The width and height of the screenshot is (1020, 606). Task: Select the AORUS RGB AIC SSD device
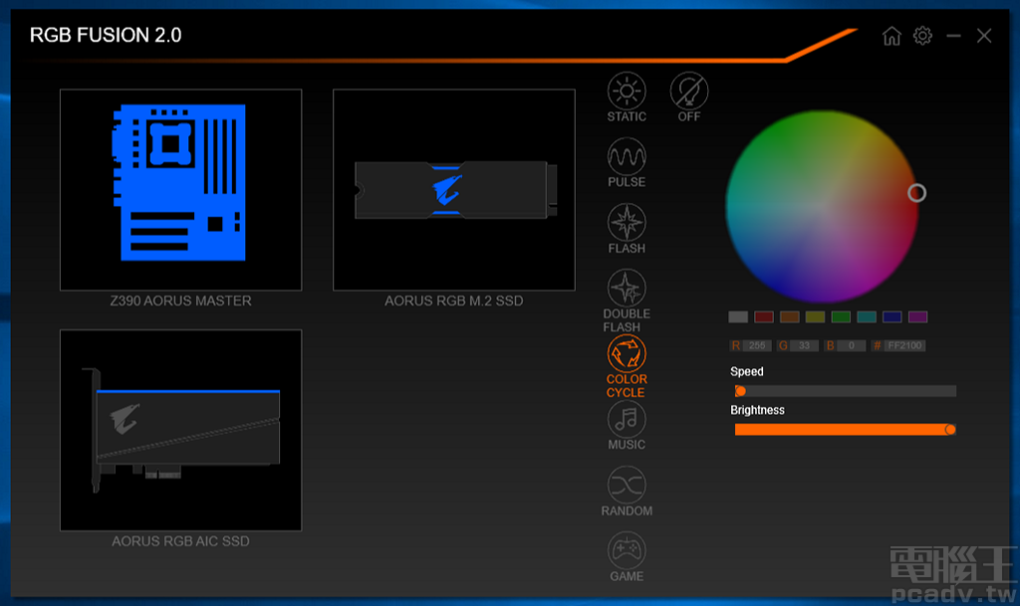[181, 430]
